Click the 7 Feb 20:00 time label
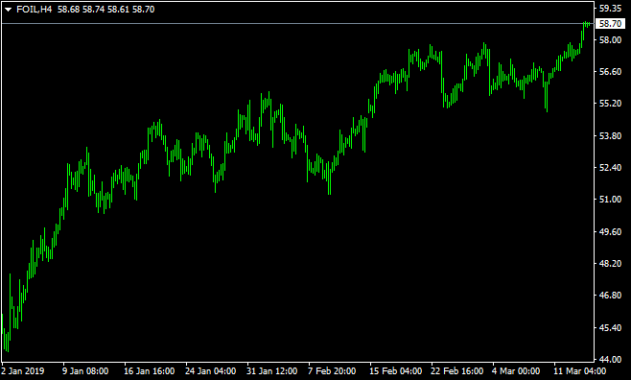This screenshot has height=380, width=631. pyautogui.click(x=332, y=370)
